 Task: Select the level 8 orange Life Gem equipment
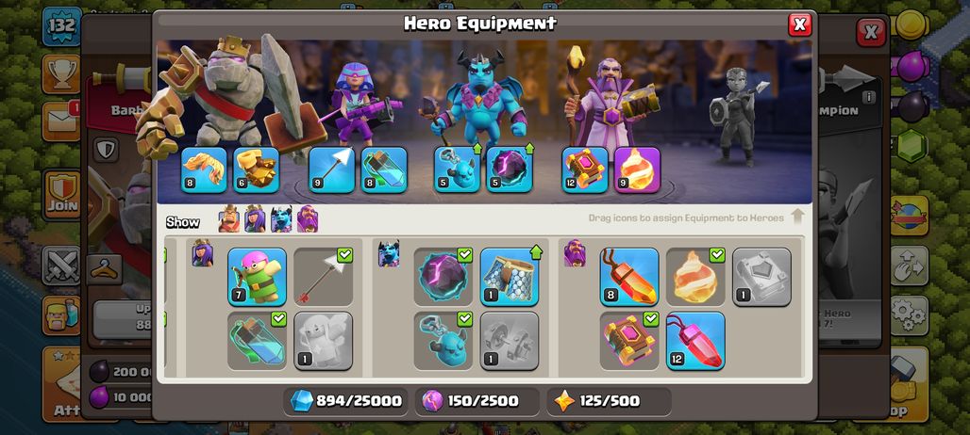point(629,277)
